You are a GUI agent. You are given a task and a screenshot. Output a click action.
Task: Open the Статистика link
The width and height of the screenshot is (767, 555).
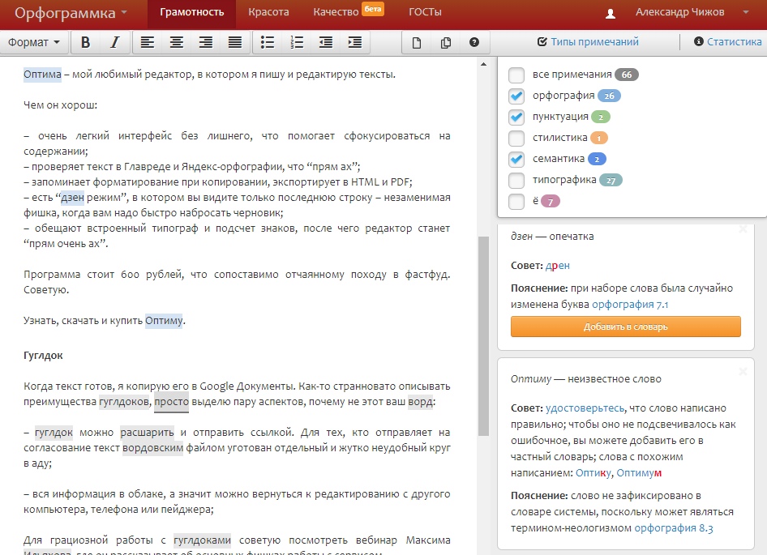(x=735, y=41)
